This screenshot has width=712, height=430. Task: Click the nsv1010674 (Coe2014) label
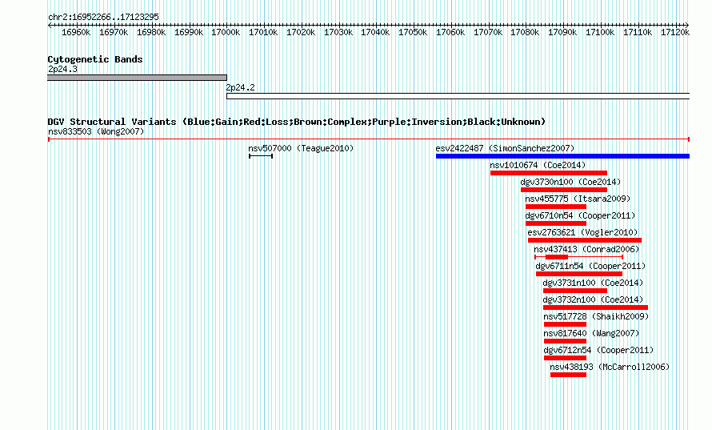(x=538, y=165)
